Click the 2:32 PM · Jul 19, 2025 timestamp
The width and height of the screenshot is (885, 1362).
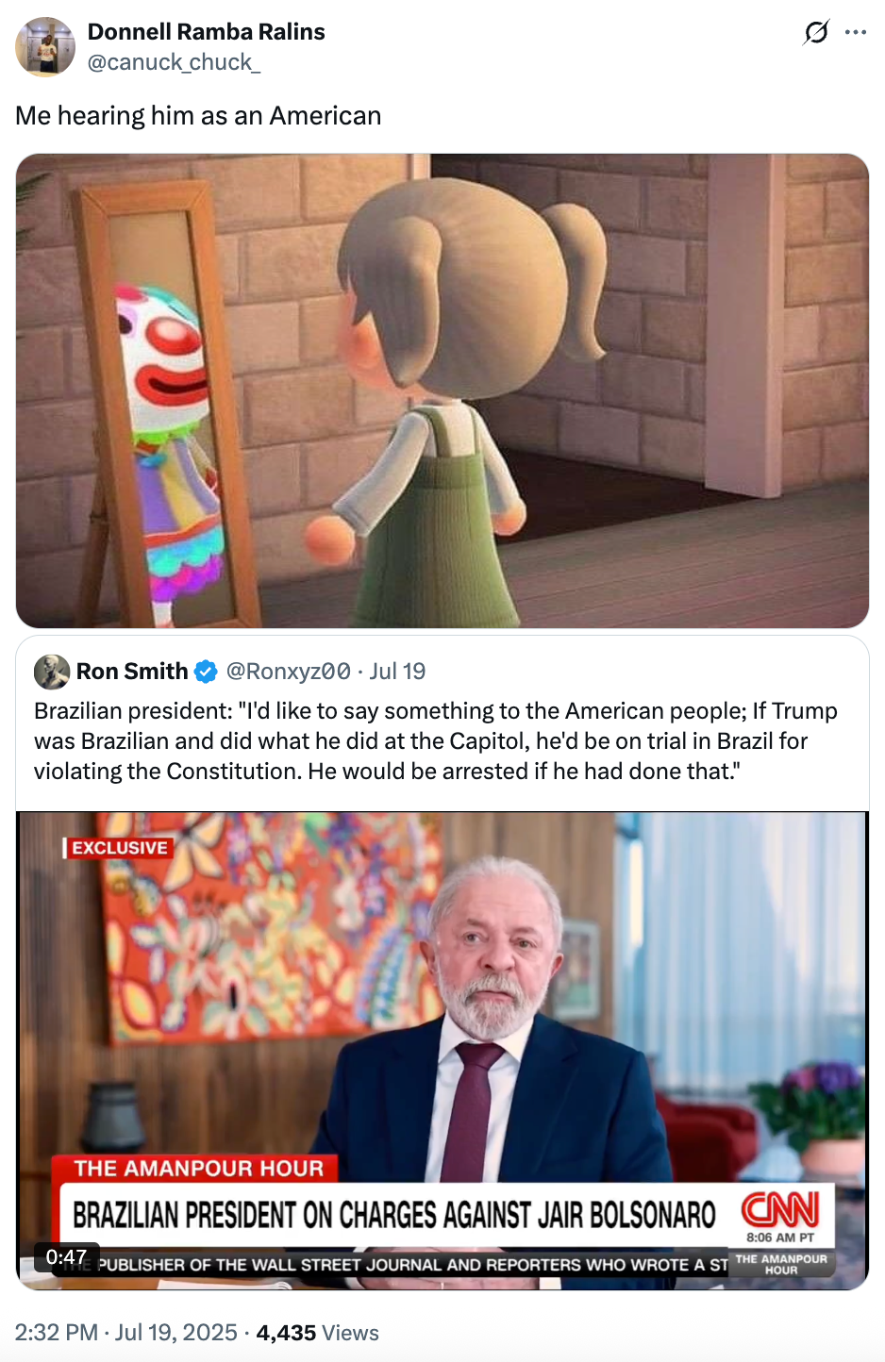[x=125, y=1333]
